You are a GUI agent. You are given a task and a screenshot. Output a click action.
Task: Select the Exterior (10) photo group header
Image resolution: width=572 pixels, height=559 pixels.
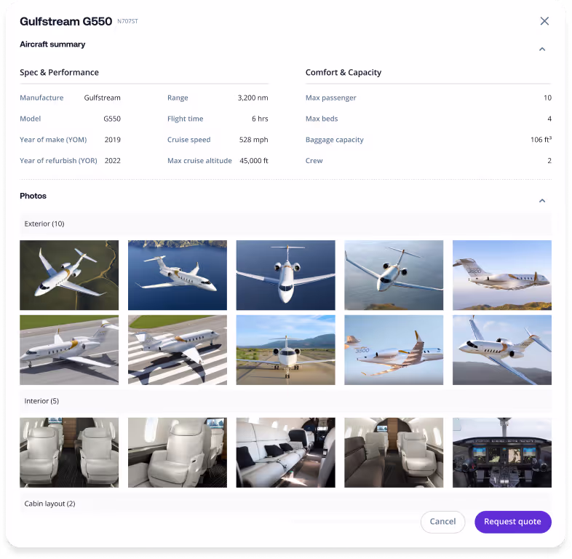pyautogui.click(x=285, y=223)
